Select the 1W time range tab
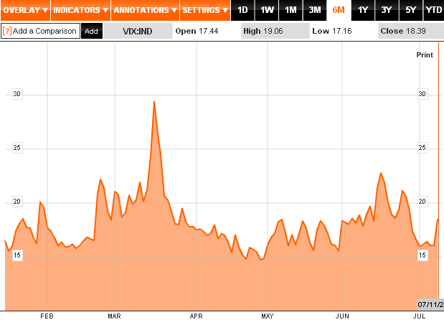This screenshot has width=444, height=325. pyautogui.click(x=267, y=10)
